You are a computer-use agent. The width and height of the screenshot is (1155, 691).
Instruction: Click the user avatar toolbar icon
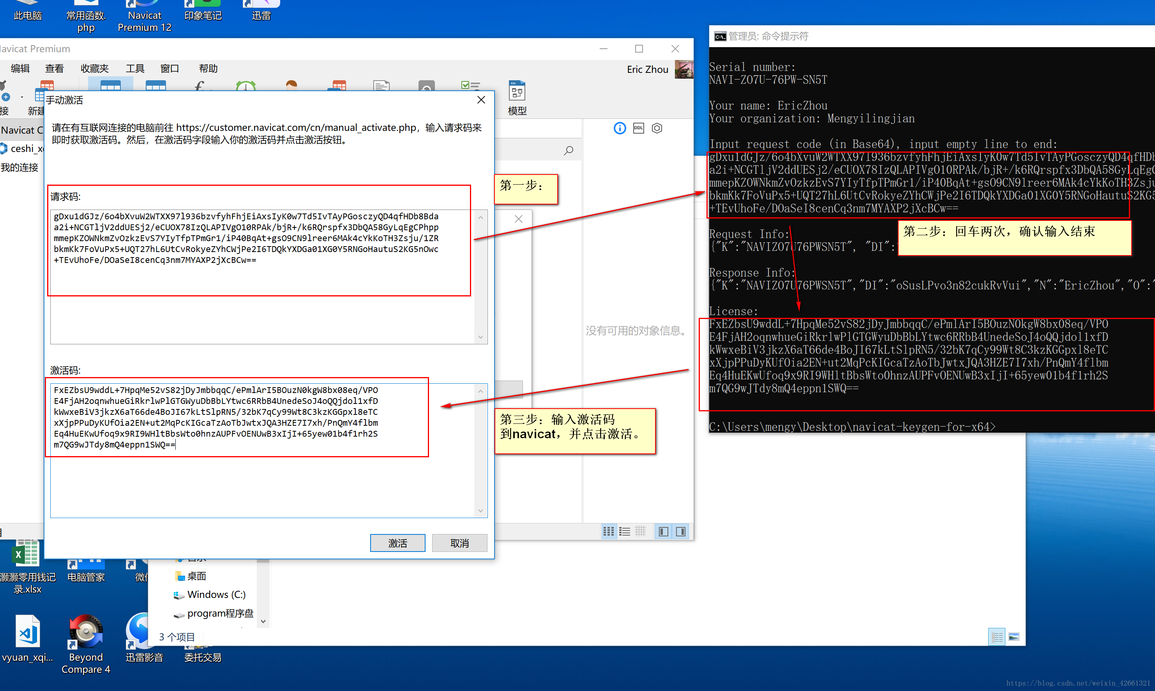[x=291, y=85]
